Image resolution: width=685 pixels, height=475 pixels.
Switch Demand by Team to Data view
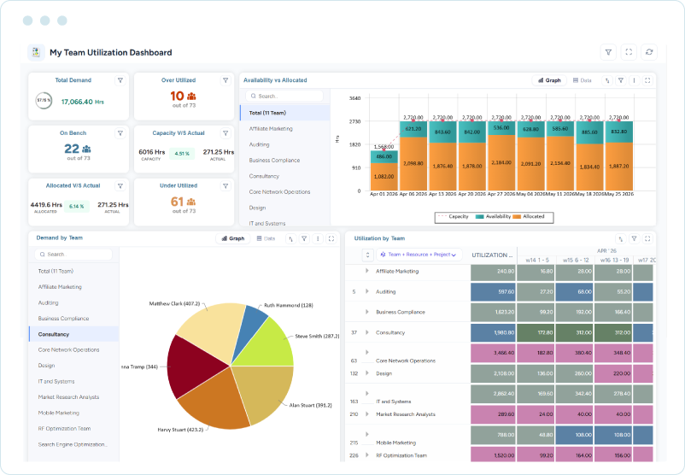click(x=266, y=238)
